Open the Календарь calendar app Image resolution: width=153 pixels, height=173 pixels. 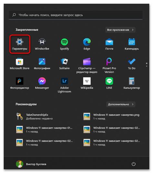[132, 44]
